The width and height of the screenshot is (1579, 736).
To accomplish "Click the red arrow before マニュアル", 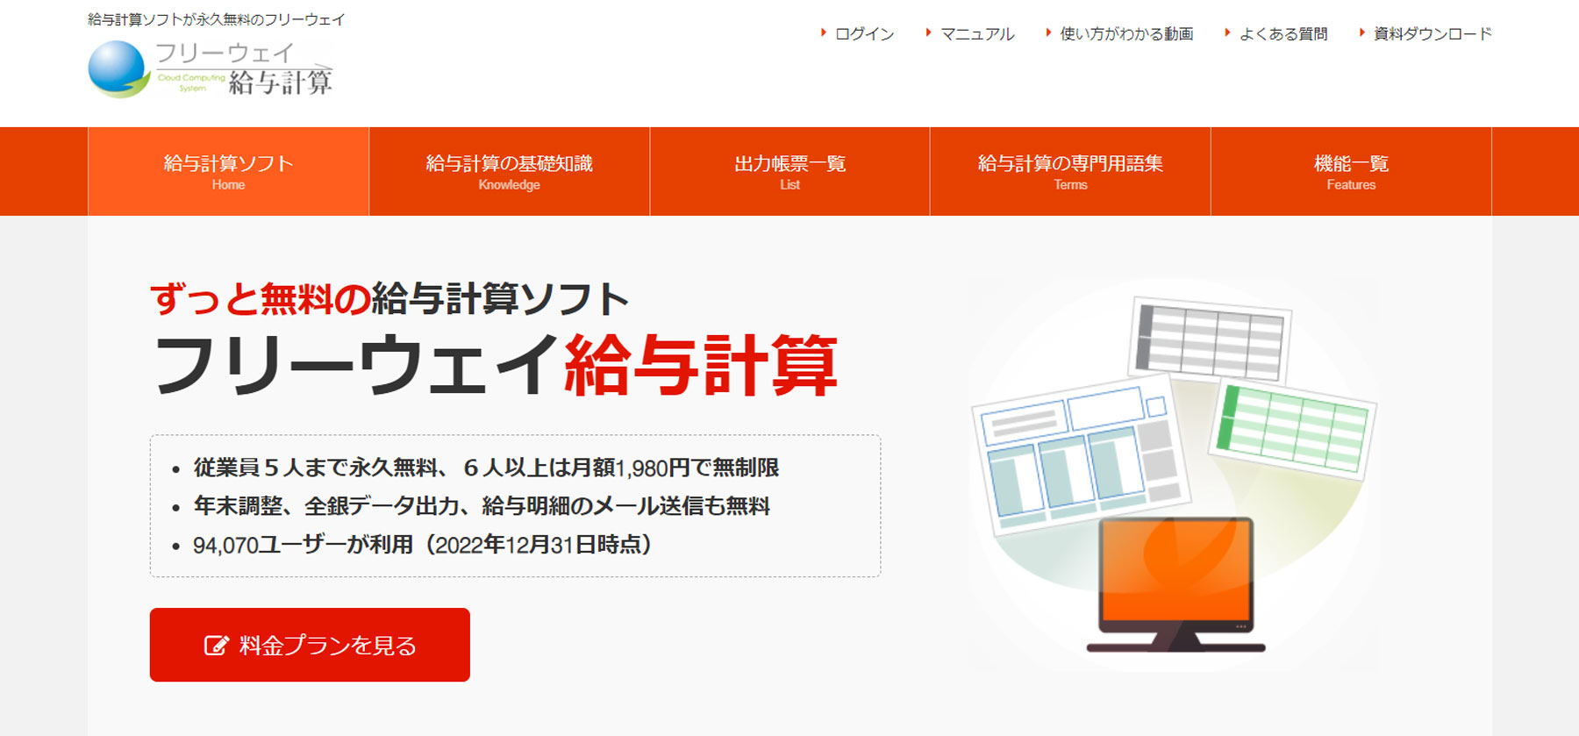I will tap(928, 32).
